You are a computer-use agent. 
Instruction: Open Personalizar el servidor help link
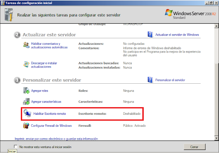pyautogui.click(x=170, y=80)
